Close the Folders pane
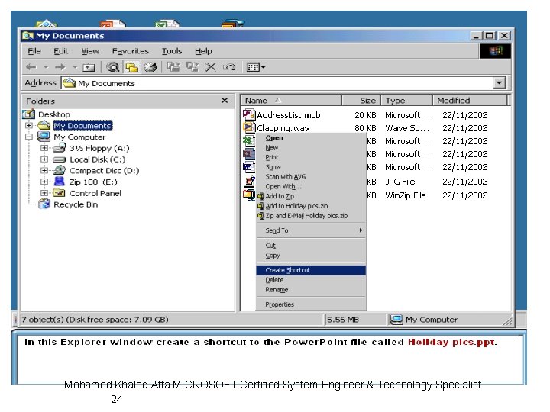The height and width of the screenshot is (412, 550). click(225, 101)
